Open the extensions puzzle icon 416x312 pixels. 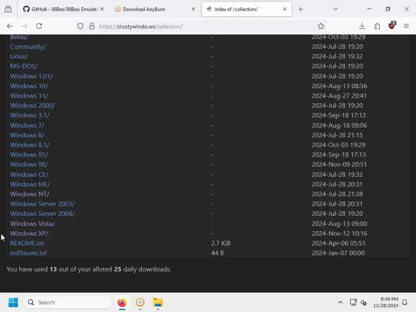pos(377,26)
